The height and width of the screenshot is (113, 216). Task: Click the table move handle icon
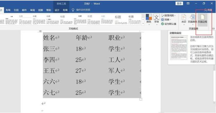tap(40, 31)
